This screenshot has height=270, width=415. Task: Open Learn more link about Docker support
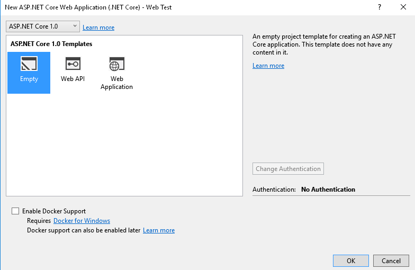click(159, 230)
